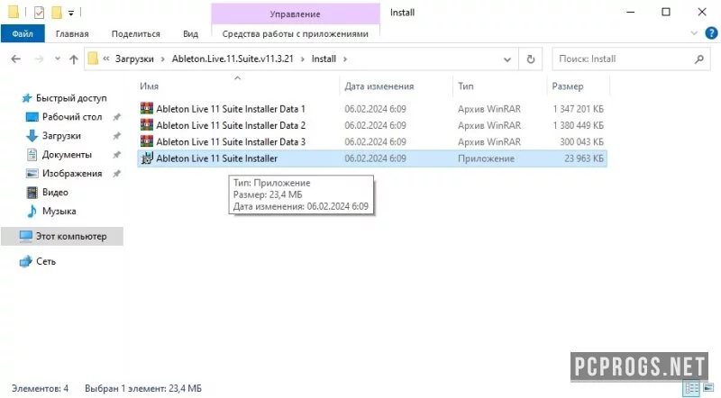
Task: Open the address bar history dropdown
Action: click(507, 59)
